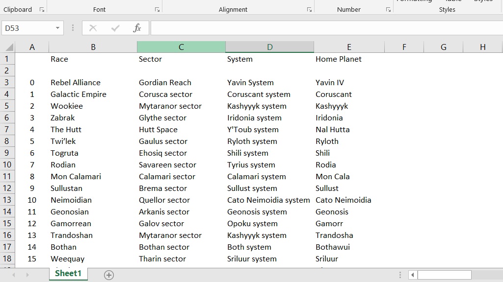Click into the formula bar input
This screenshot has width=503, height=282.
pyautogui.click(x=326, y=28)
